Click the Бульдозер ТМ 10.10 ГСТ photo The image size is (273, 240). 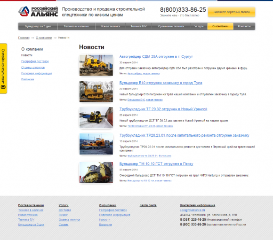(96, 172)
